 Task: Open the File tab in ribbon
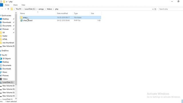click(1, 5)
